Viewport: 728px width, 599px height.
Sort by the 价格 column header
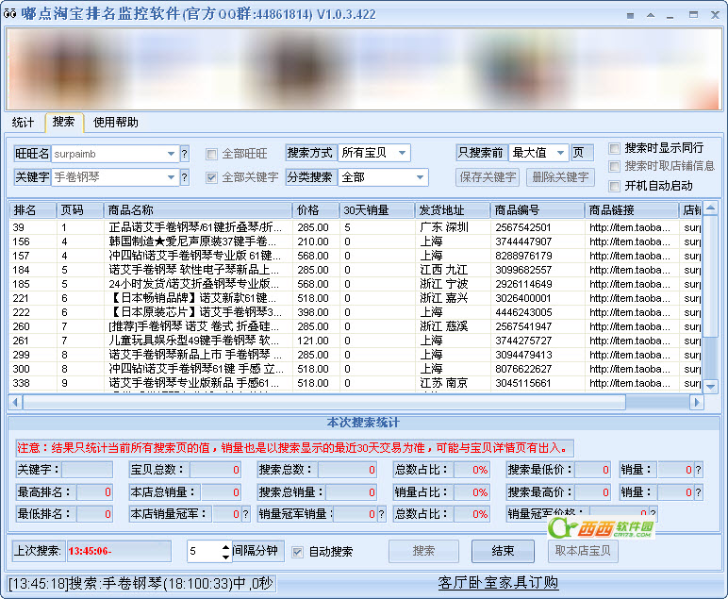coord(316,210)
